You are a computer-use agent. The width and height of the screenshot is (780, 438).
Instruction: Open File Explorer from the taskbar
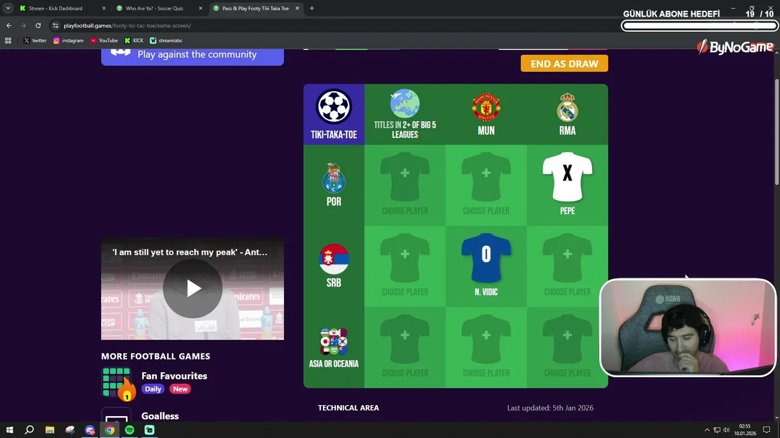50,430
